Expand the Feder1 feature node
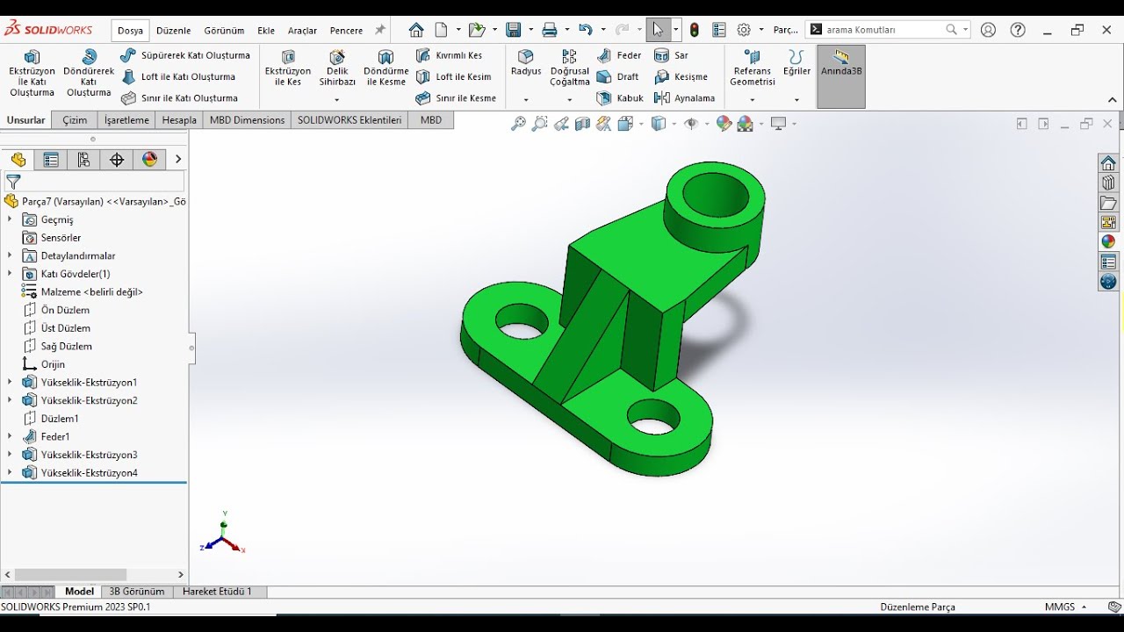This screenshot has width=1124, height=632. point(10,436)
